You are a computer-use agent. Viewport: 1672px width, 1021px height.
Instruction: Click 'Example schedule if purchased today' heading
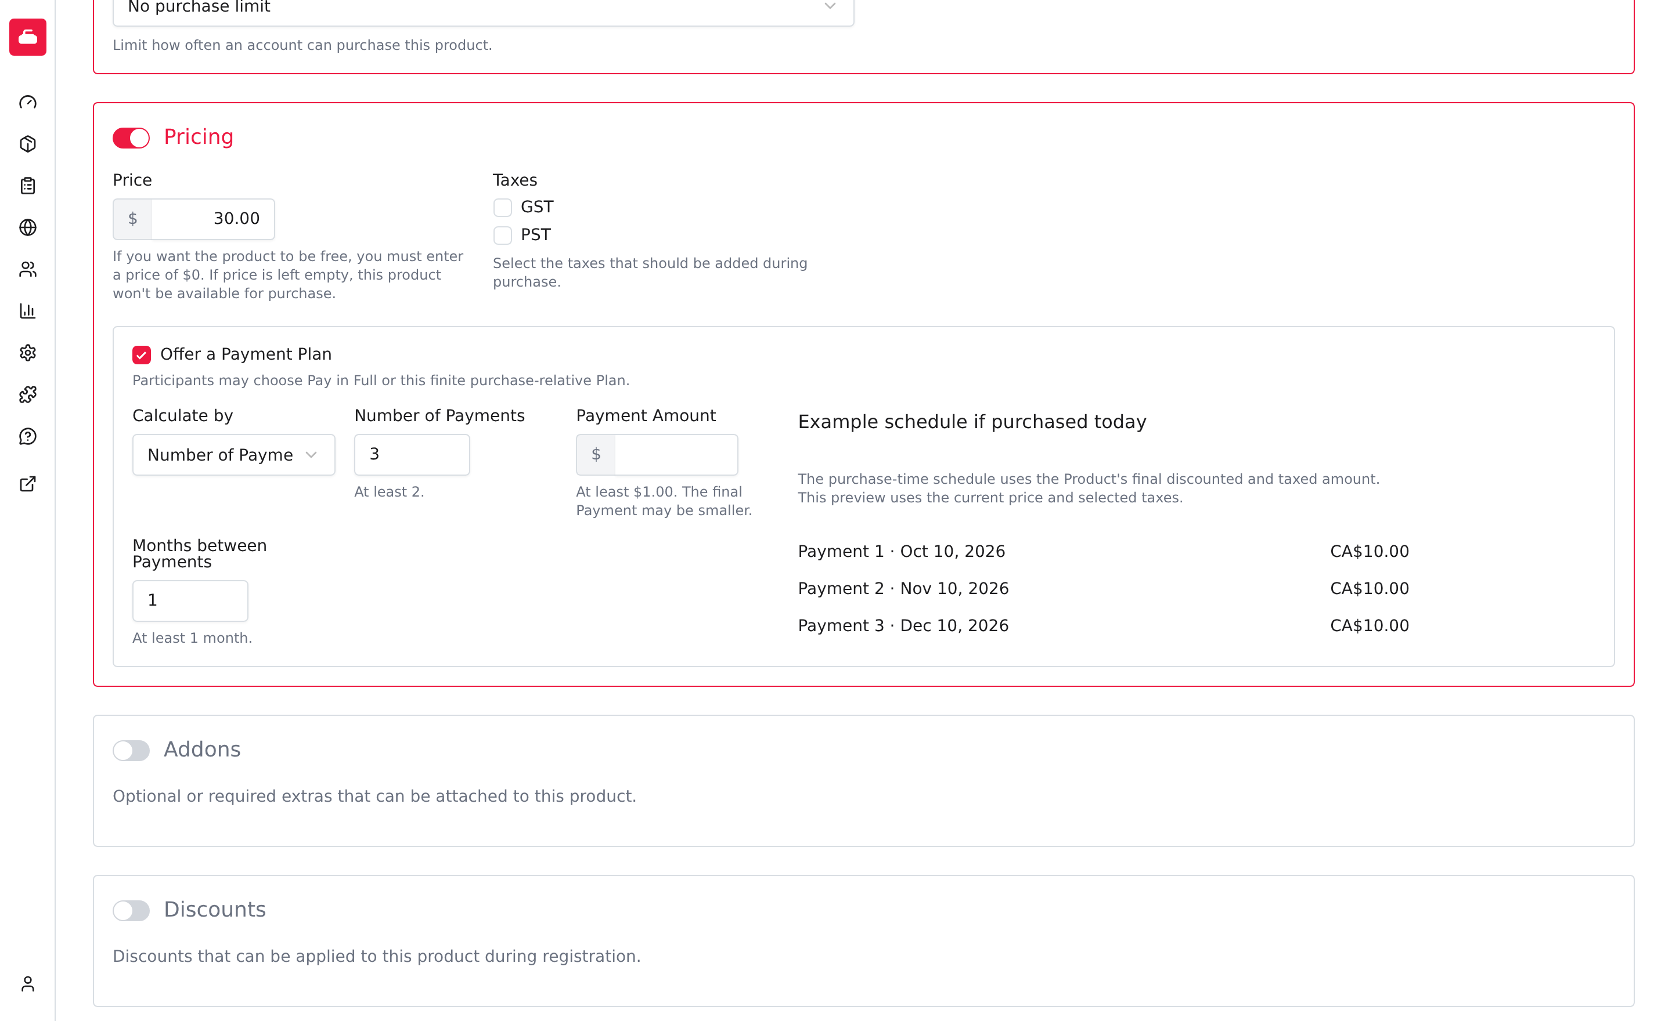point(972,422)
